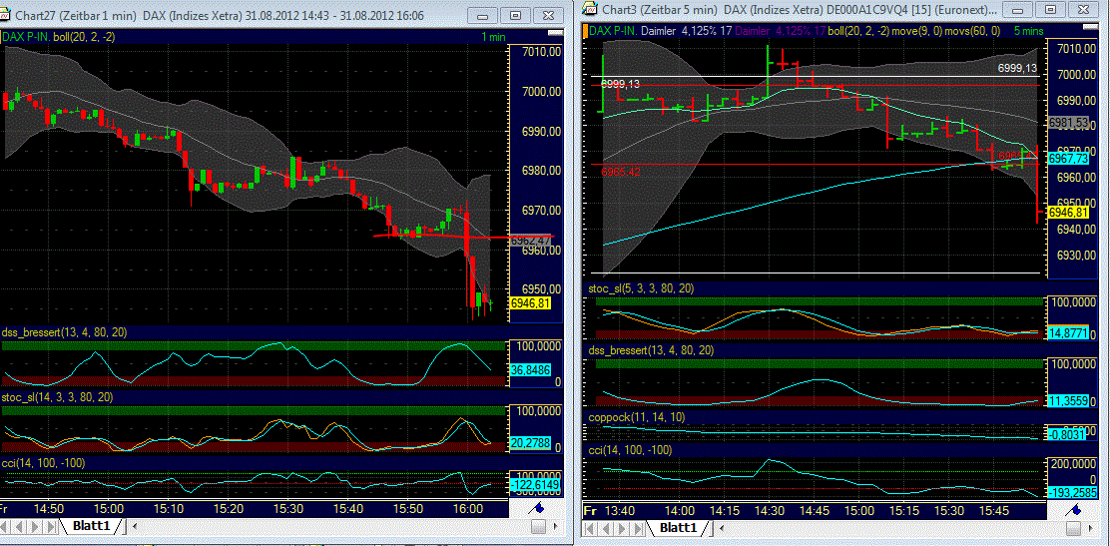Click 14,8771 stochastic value

1070,334
